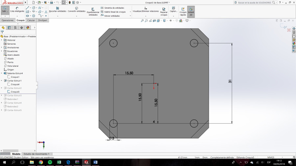The height and width of the screenshot is (166, 296).
Task: Click Visualizar/Eliminar relaciones tool
Action: point(146,10)
